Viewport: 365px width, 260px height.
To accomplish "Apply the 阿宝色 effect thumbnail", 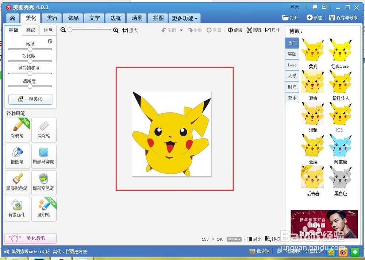I will pos(340,145).
